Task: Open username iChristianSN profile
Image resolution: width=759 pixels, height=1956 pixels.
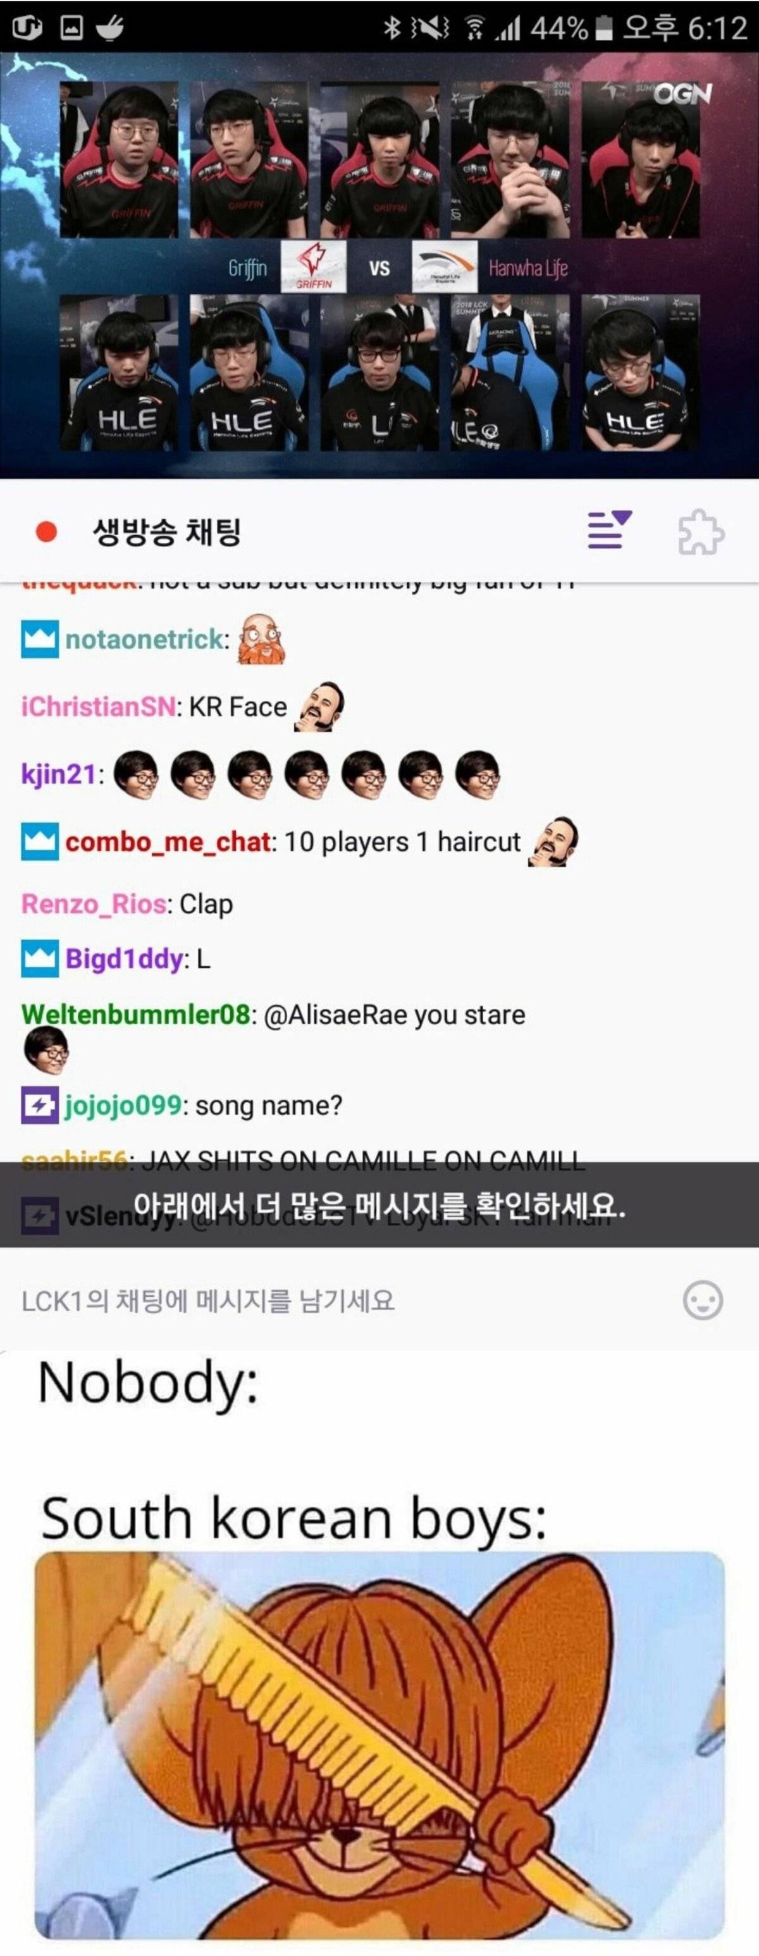Action: pyautogui.click(x=98, y=706)
